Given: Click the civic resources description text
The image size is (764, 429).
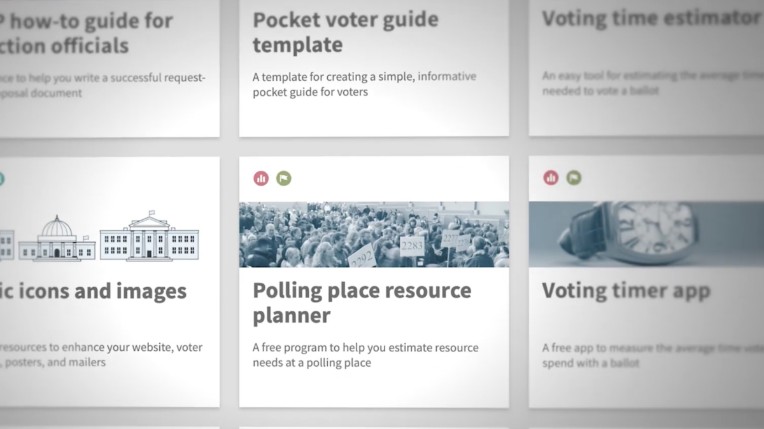Looking at the screenshot, I should 101,355.
